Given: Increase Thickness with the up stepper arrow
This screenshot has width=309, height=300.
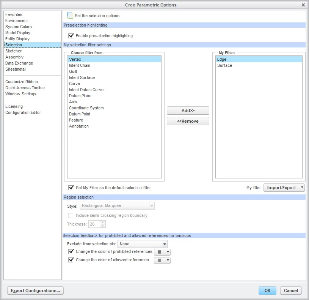Looking at the screenshot, I should pos(102,223).
